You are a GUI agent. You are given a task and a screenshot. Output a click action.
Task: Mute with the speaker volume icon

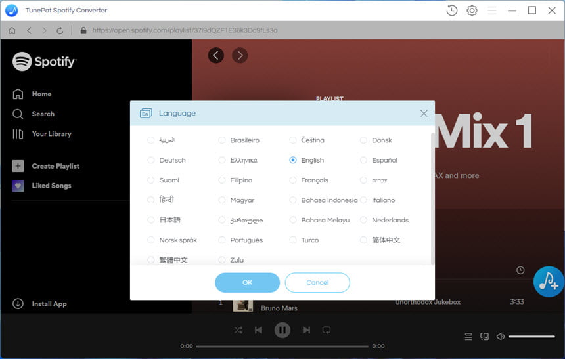click(x=500, y=337)
